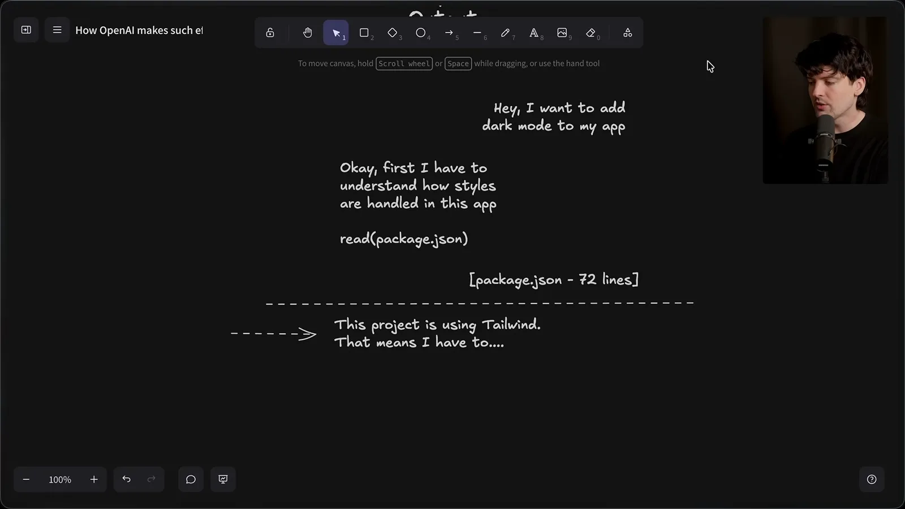Toggle the keep-tool-active lock icon
The height and width of the screenshot is (509, 905).
coord(270,33)
